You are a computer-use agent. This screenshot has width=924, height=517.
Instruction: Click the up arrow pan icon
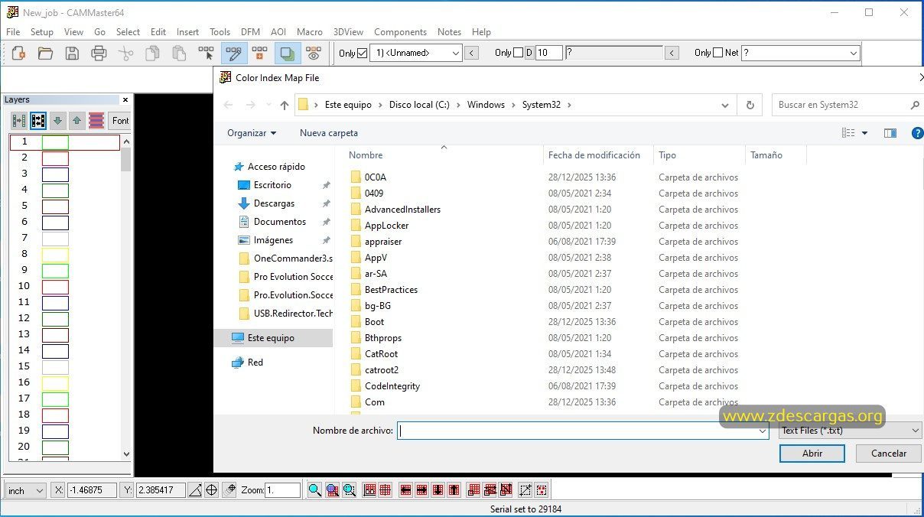pos(454,490)
